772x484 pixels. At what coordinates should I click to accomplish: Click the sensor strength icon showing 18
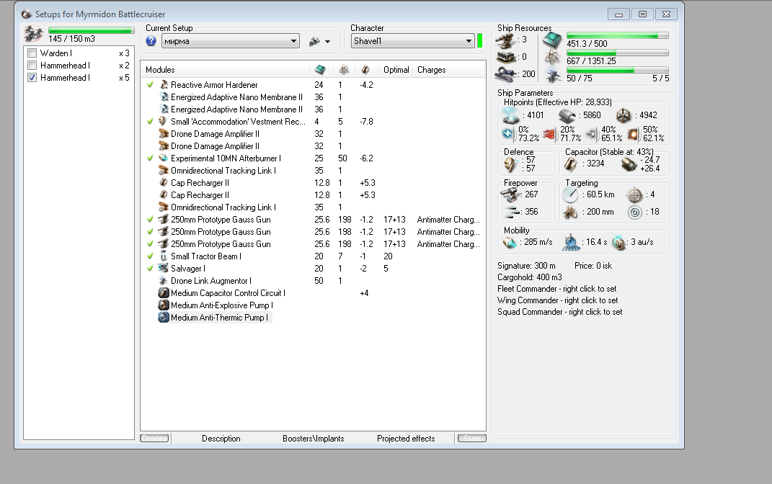pyautogui.click(x=635, y=212)
